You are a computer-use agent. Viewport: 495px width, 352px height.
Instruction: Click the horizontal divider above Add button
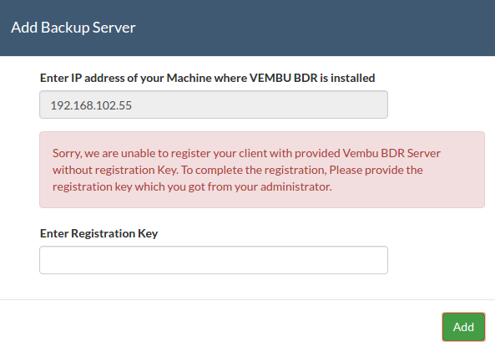coord(247,299)
